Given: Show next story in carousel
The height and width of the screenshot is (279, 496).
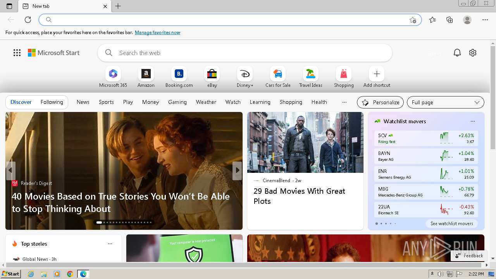Looking at the screenshot, I should click(237, 170).
